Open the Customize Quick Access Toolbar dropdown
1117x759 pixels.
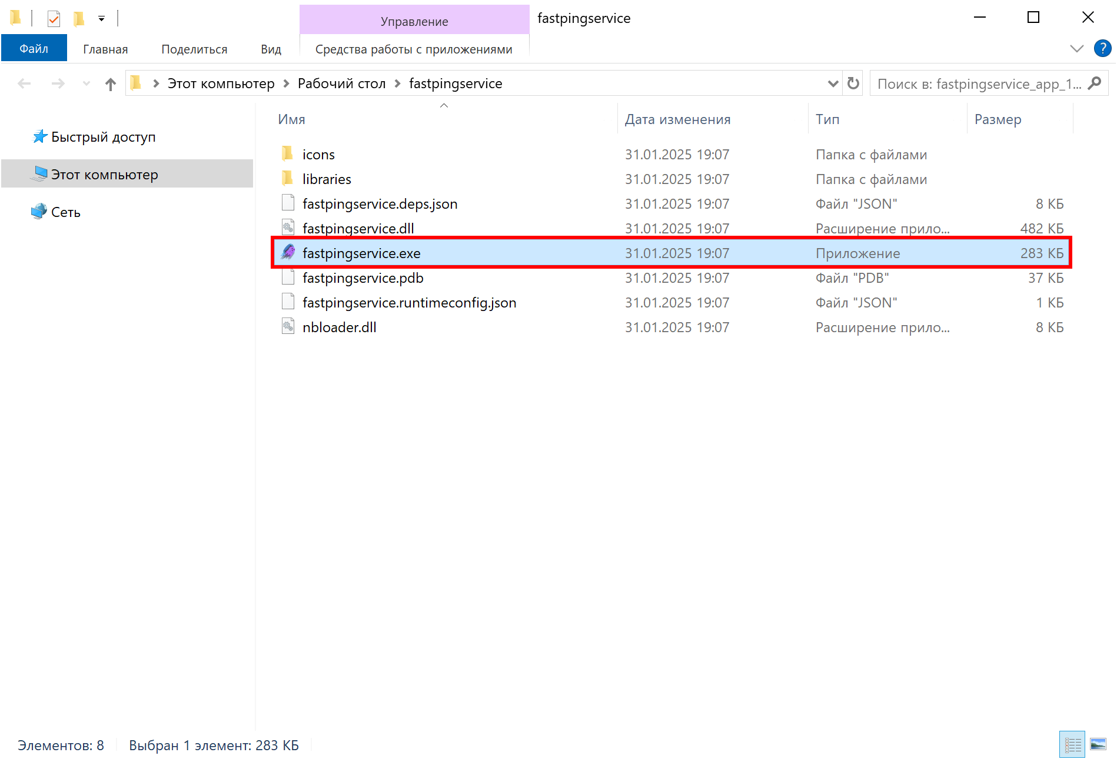101,19
